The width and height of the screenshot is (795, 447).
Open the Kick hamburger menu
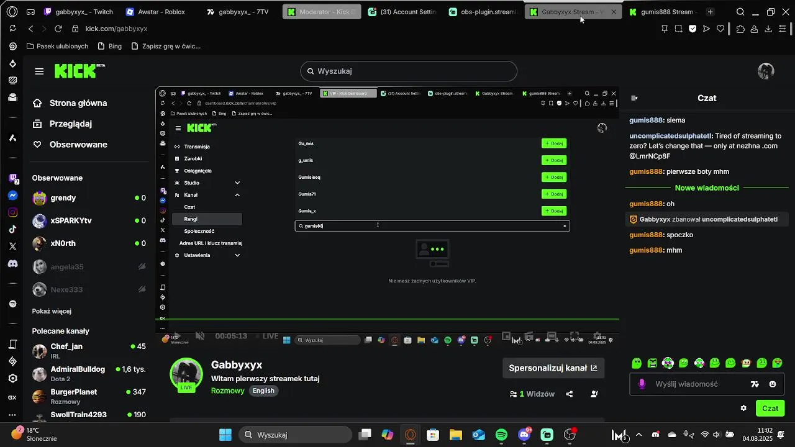pyautogui.click(x=39, y=71)
